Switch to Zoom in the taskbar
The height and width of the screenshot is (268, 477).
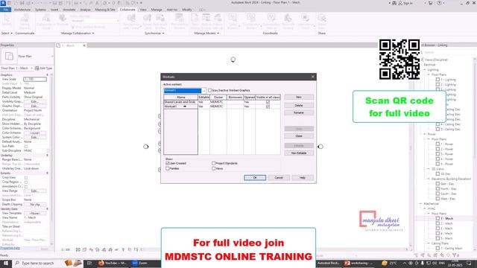(140, 263)
